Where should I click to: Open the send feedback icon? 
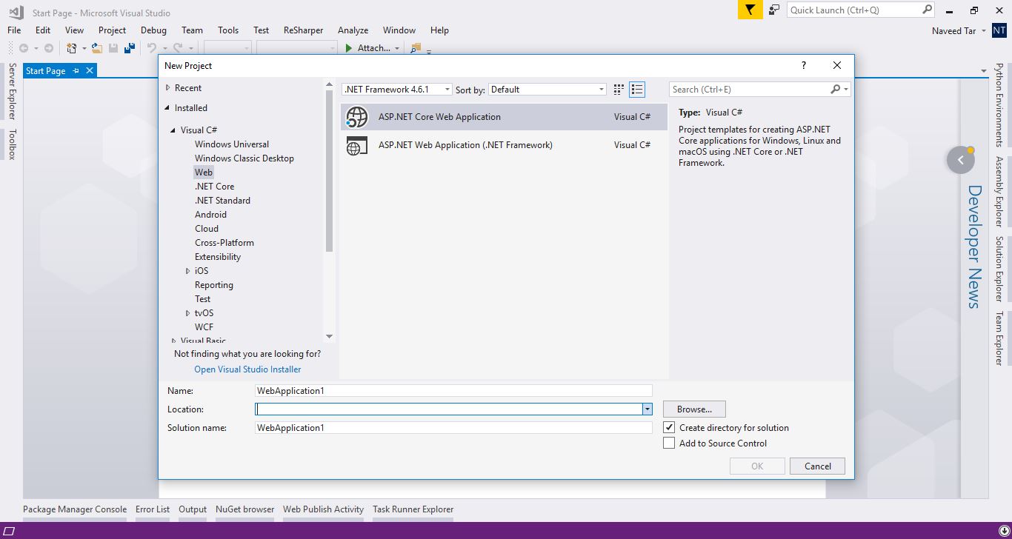[x=774, y=10]
